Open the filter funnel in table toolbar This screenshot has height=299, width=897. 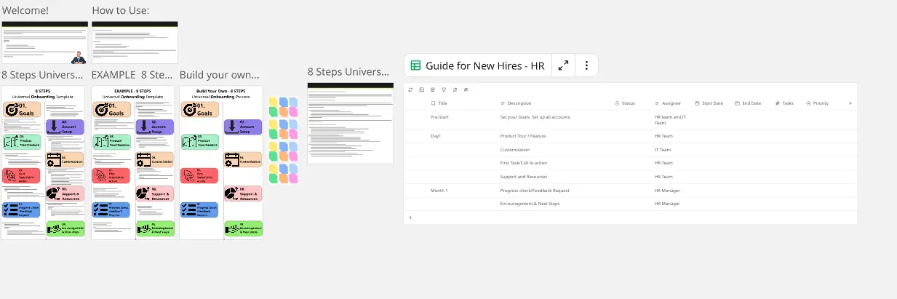[444, 89]
